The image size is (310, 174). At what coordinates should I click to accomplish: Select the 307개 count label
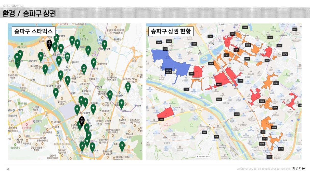point(279,46)
